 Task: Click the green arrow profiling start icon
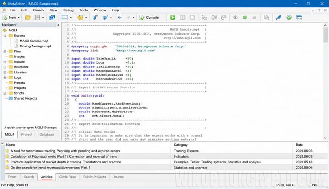pos(244,18)
